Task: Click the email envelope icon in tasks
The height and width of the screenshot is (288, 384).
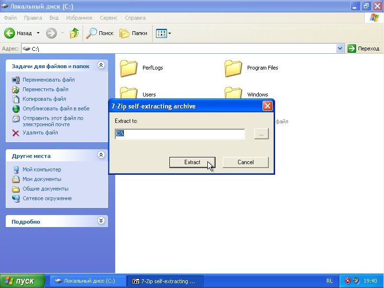Action: point(16,119)
